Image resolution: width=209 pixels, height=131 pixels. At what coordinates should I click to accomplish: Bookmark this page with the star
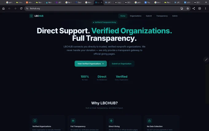188,8
